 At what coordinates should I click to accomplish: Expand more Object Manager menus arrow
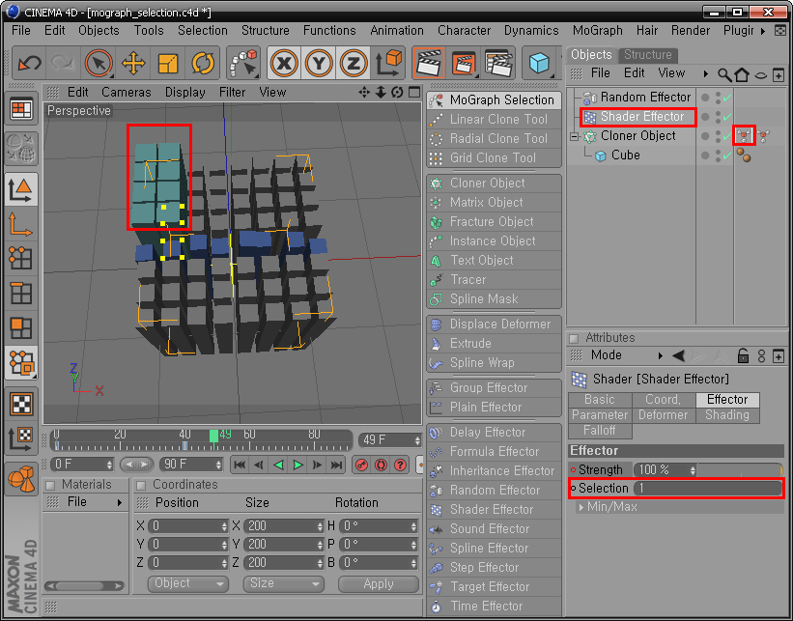click(705, 73)
